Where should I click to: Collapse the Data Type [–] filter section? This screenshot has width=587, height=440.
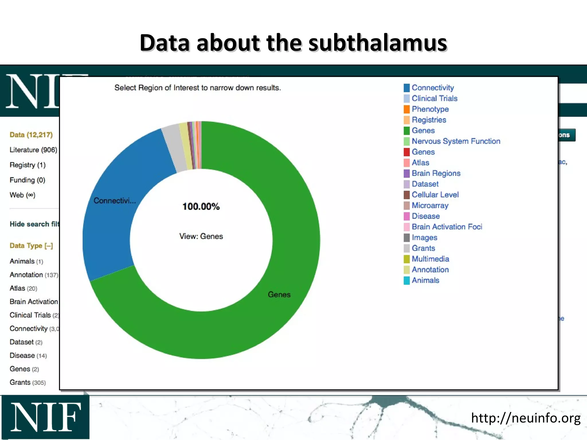pyautogui.click(x=31, y=246)
